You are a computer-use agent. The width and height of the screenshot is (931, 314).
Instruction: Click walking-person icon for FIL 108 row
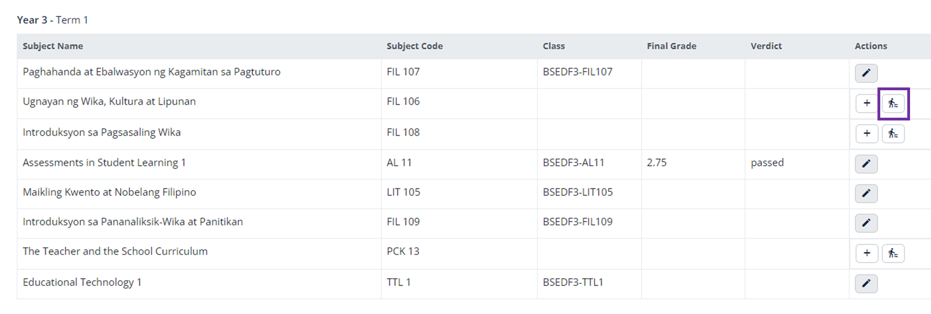tap(893, 134)
